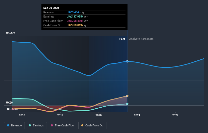The width and height of the screenshot is (208, 133).
Task: Click the Sep 30 2020 tooltip date
Action: click(x=51, y=8)
